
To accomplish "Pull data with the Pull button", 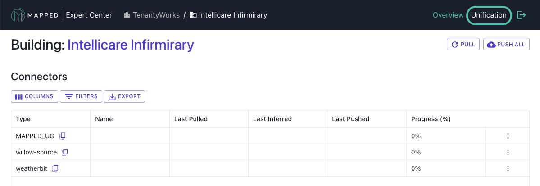I will pyautogui.click(x=463, y=45).
